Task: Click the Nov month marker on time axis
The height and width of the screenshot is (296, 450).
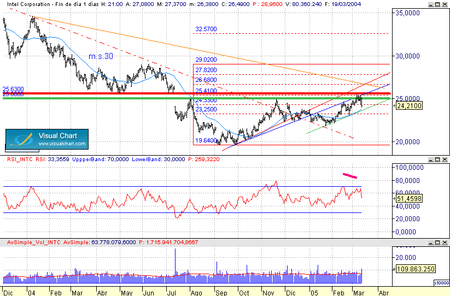Action: pyautogui.click(x=268, y=293)
